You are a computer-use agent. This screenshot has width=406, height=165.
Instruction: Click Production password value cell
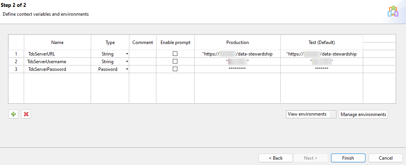[237, 69]
